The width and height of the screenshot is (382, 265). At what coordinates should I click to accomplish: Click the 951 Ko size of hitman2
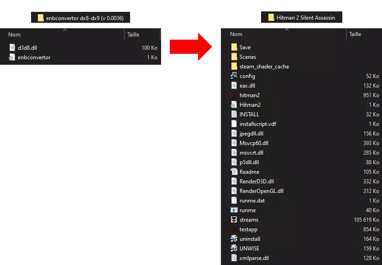click(x=372, y=95)
